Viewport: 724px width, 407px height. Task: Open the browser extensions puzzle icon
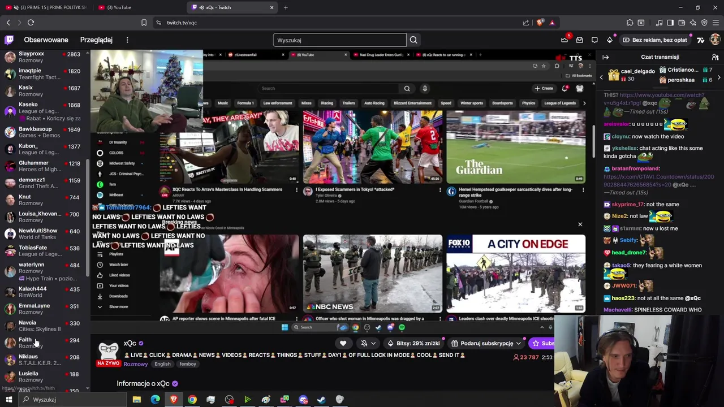(x=630, y=23)
